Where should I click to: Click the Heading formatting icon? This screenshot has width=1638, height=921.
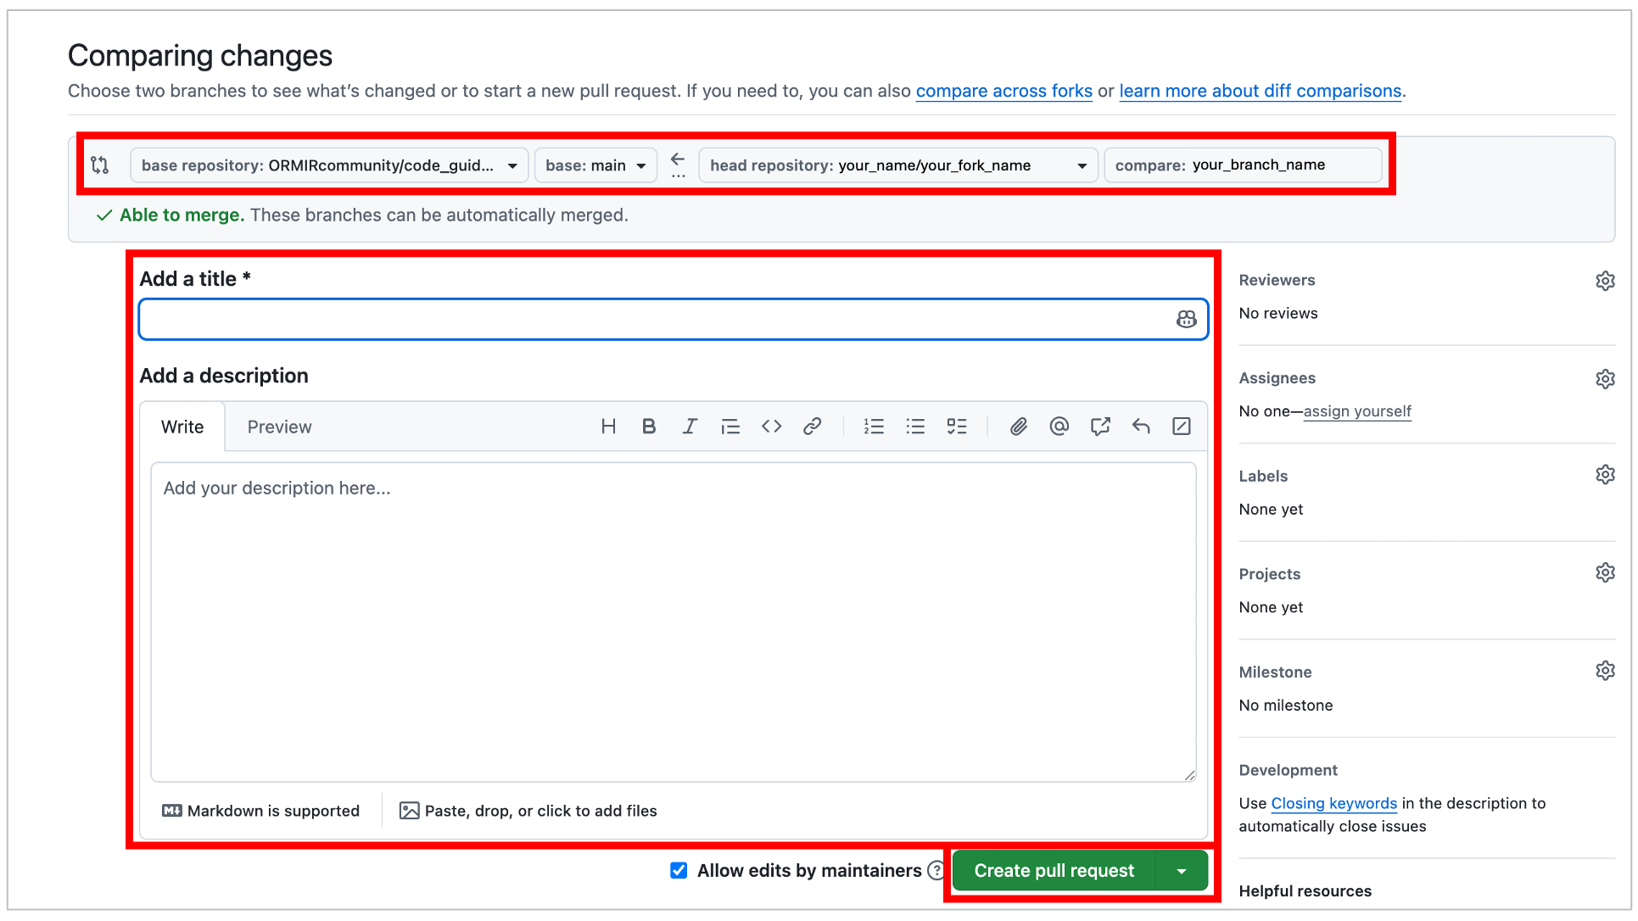[608, 427]
